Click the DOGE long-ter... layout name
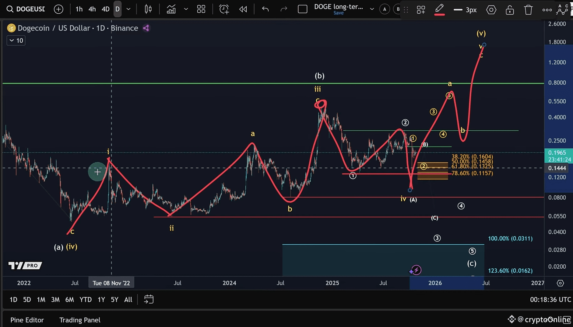This screenshot has height=327, width=573. point(339,7)
